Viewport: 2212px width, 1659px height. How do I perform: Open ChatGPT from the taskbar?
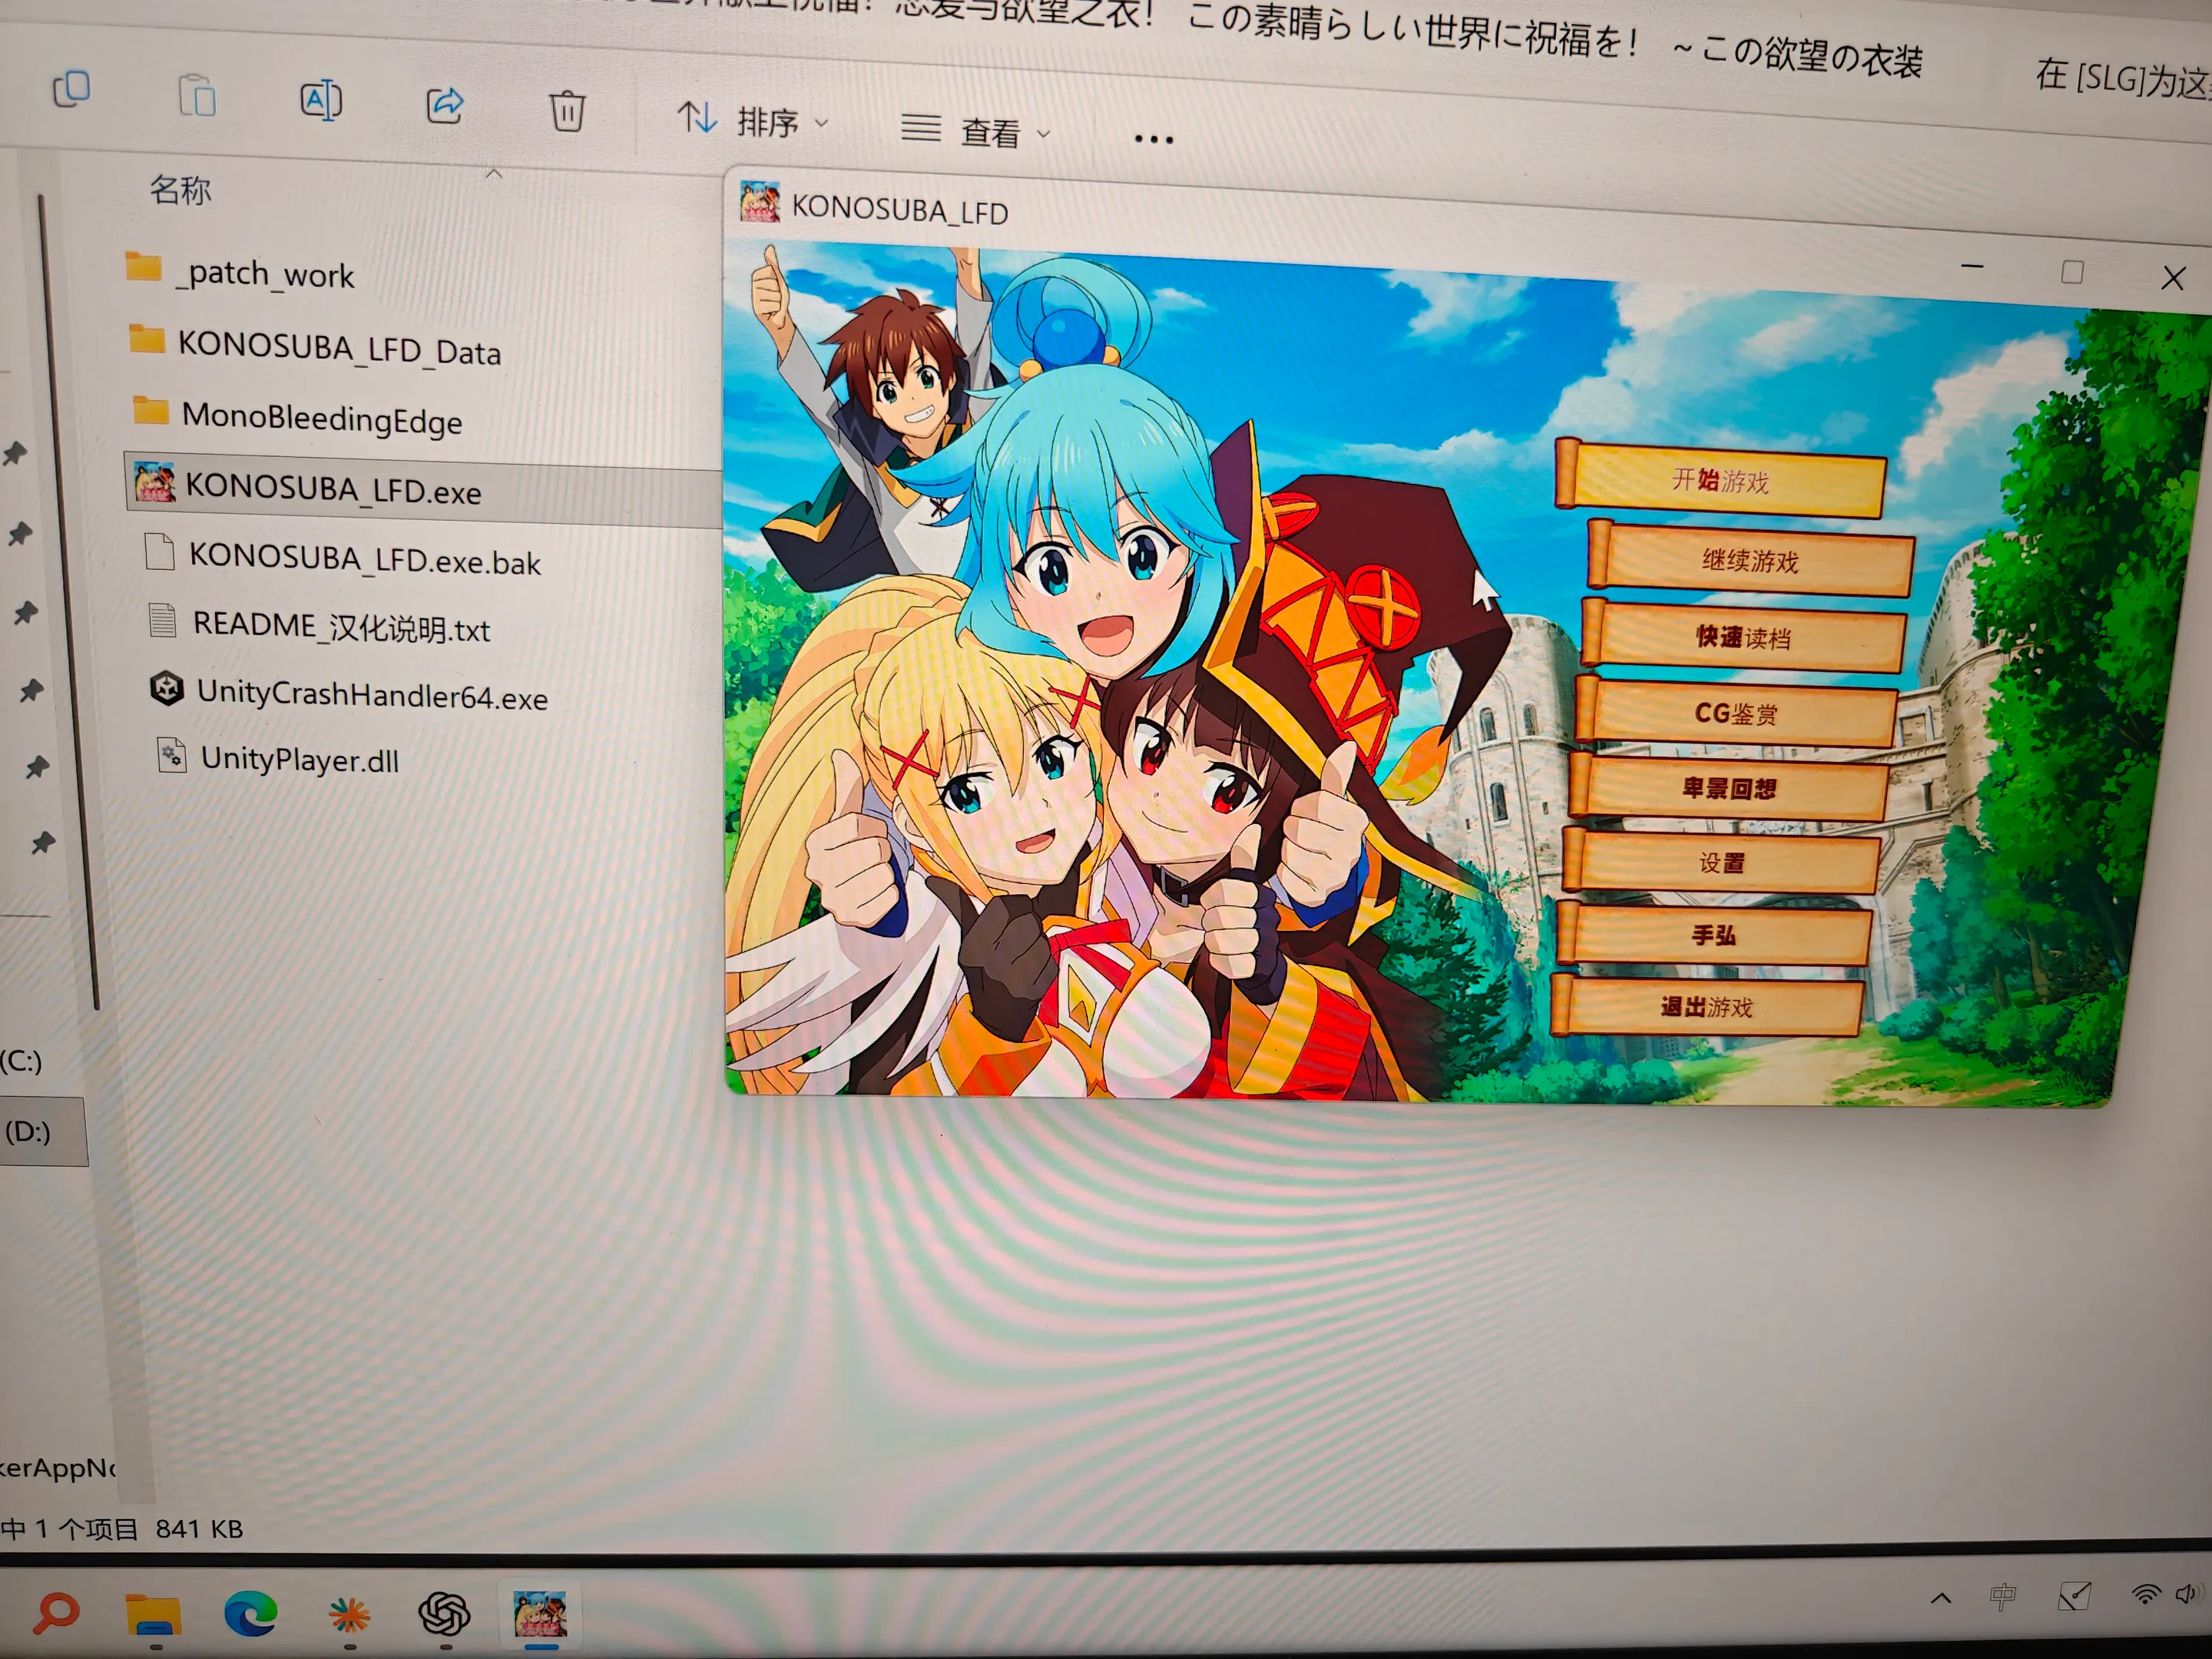coord(444,1614)
